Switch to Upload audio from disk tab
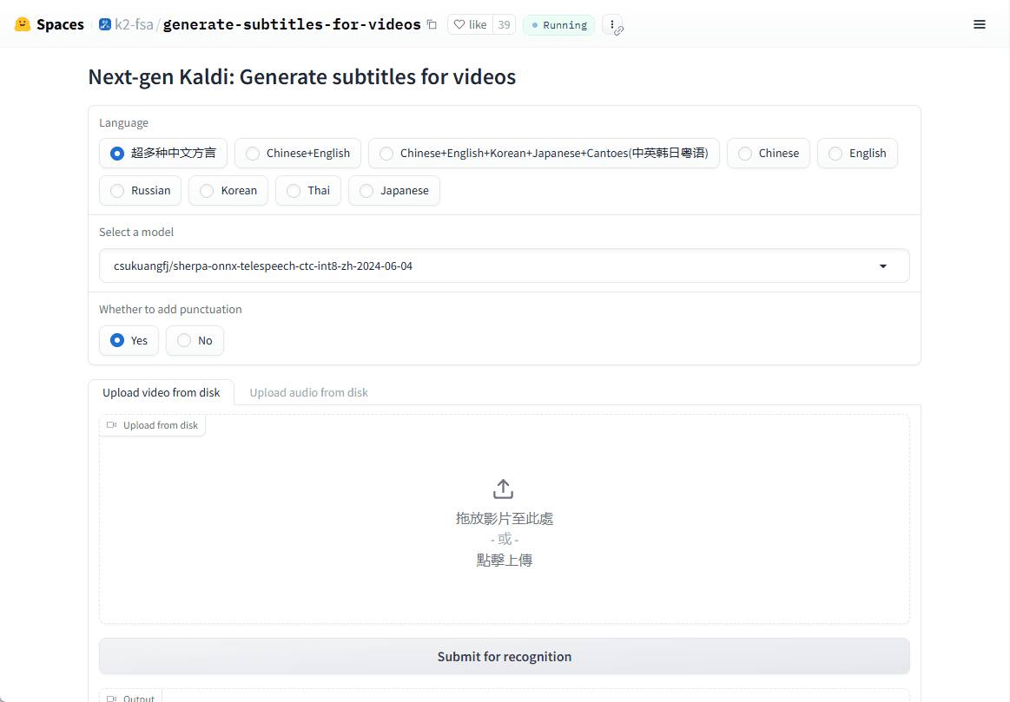Viewport: 1010px width, 702px height. (x=308, y=392)
